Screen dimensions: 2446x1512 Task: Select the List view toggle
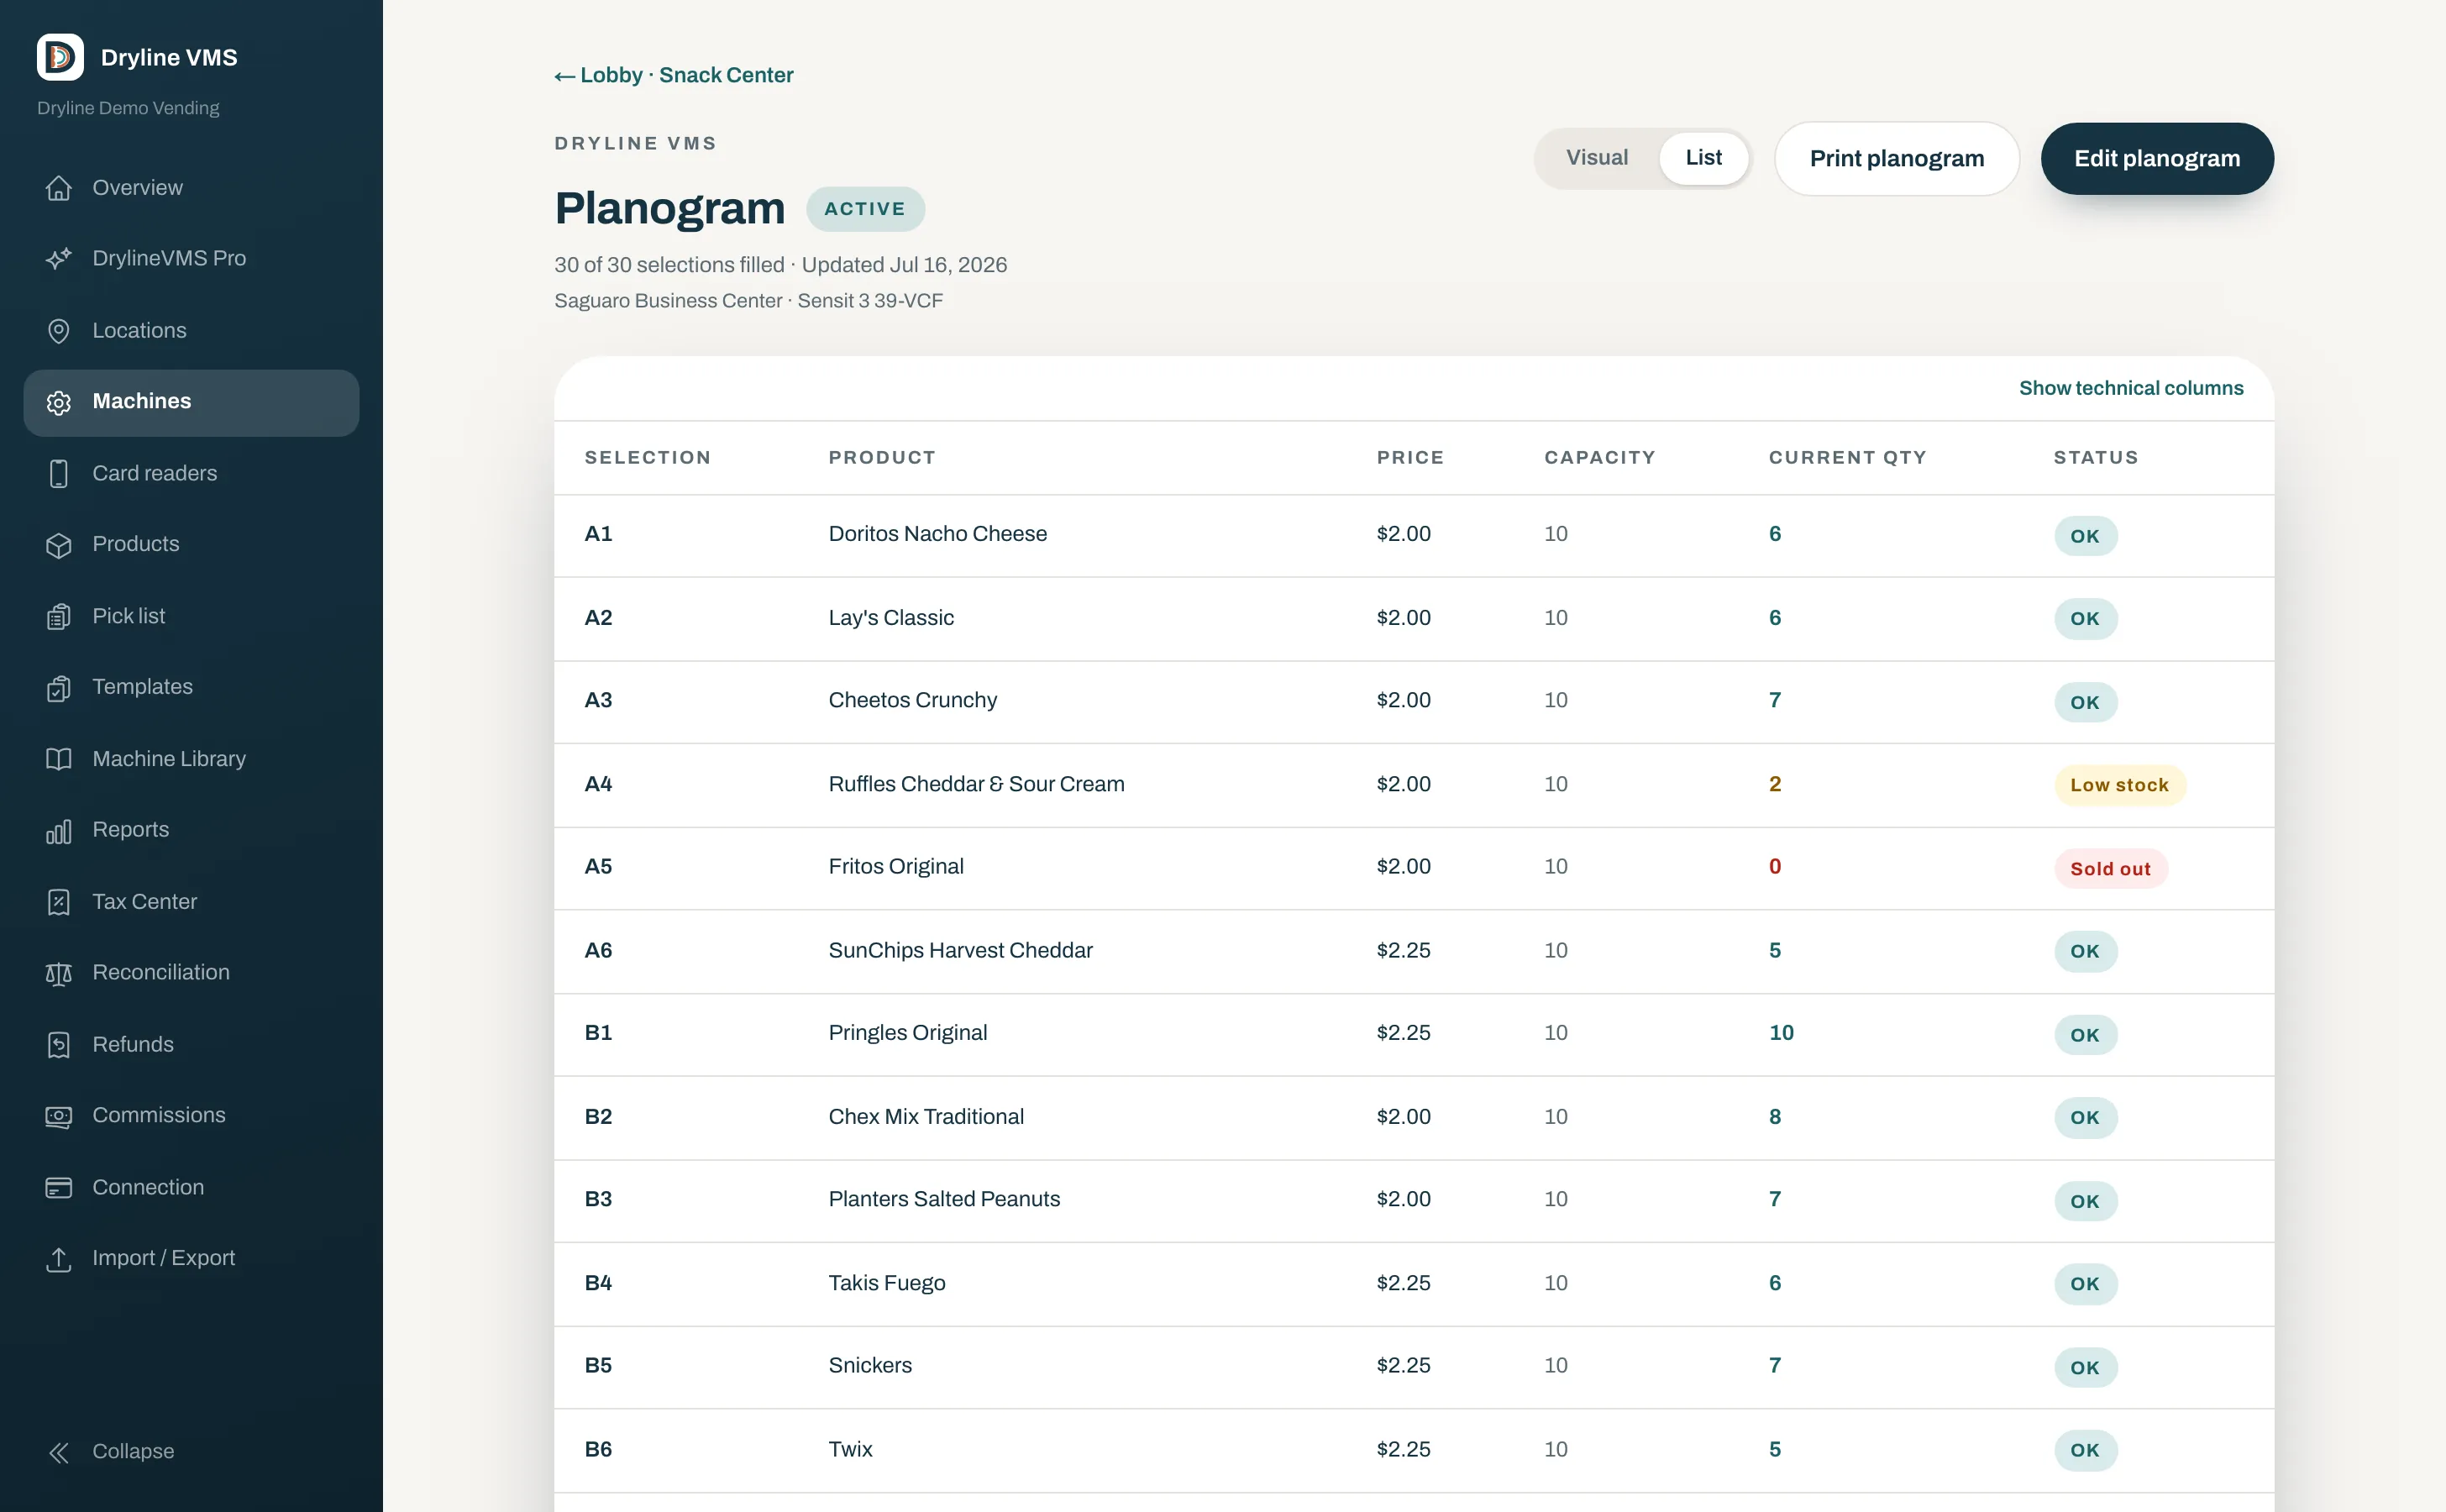(x=1703, y=158)
